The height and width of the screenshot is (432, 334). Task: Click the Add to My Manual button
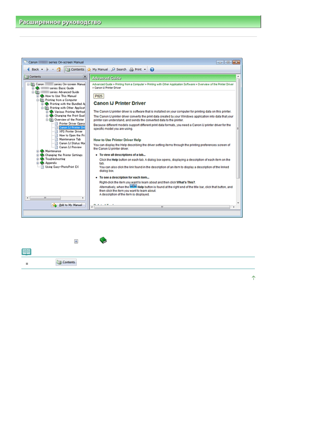point(68,205)
